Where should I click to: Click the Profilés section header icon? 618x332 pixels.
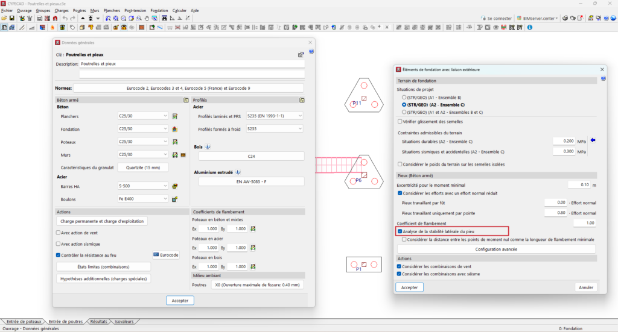point(302,100)
